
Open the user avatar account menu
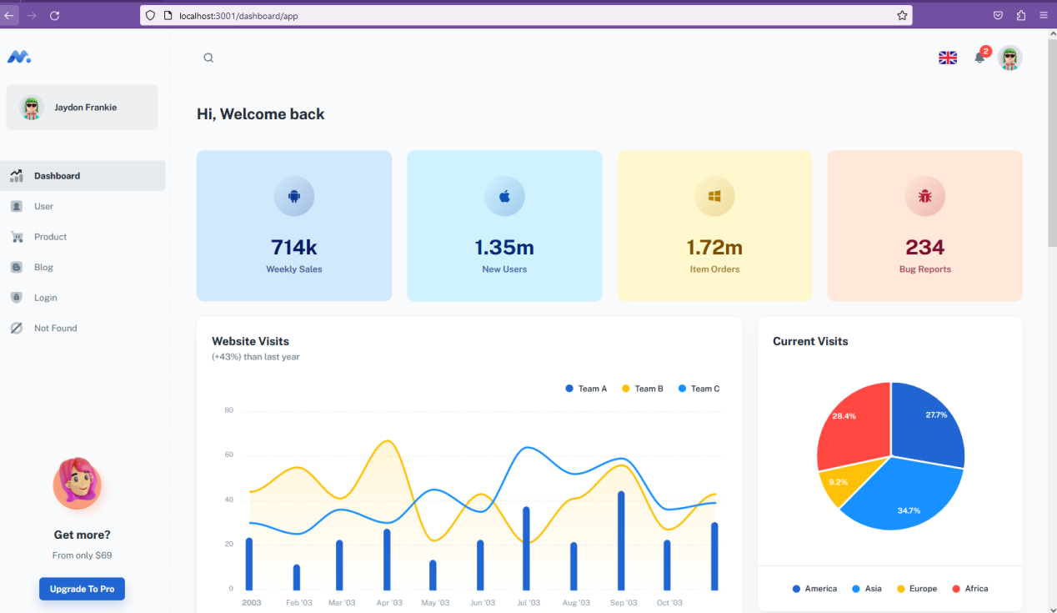1010,58
